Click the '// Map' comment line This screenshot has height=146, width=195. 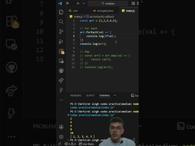[85, 52]
